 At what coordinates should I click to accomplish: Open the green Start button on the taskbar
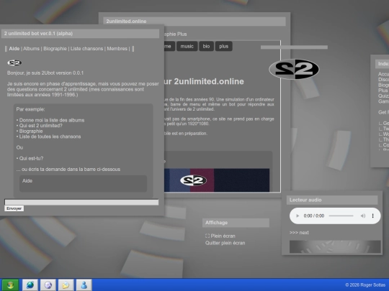tap(10, 285)
